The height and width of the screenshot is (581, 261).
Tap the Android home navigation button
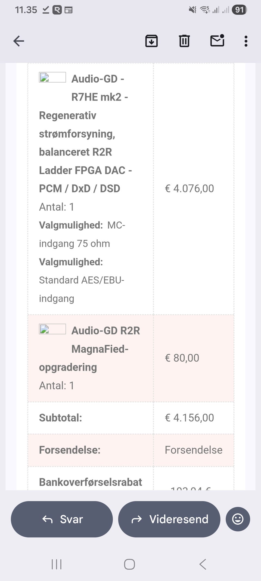pos(129,564)
